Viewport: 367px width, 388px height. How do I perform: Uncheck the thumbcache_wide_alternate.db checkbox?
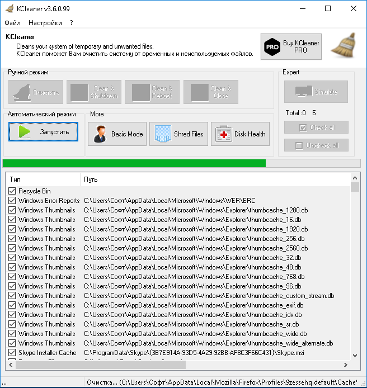click(12, 343)
